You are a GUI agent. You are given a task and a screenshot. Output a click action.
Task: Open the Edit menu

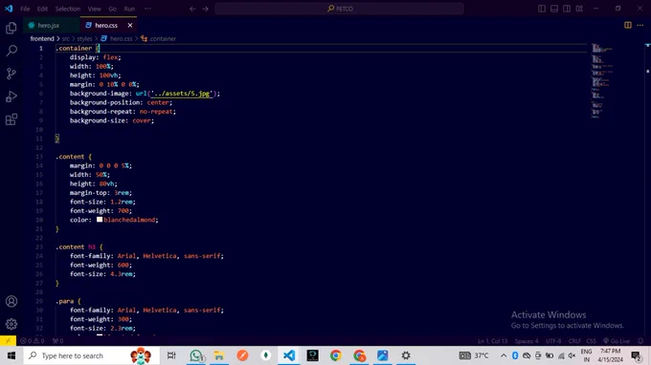tap(42, 9)
